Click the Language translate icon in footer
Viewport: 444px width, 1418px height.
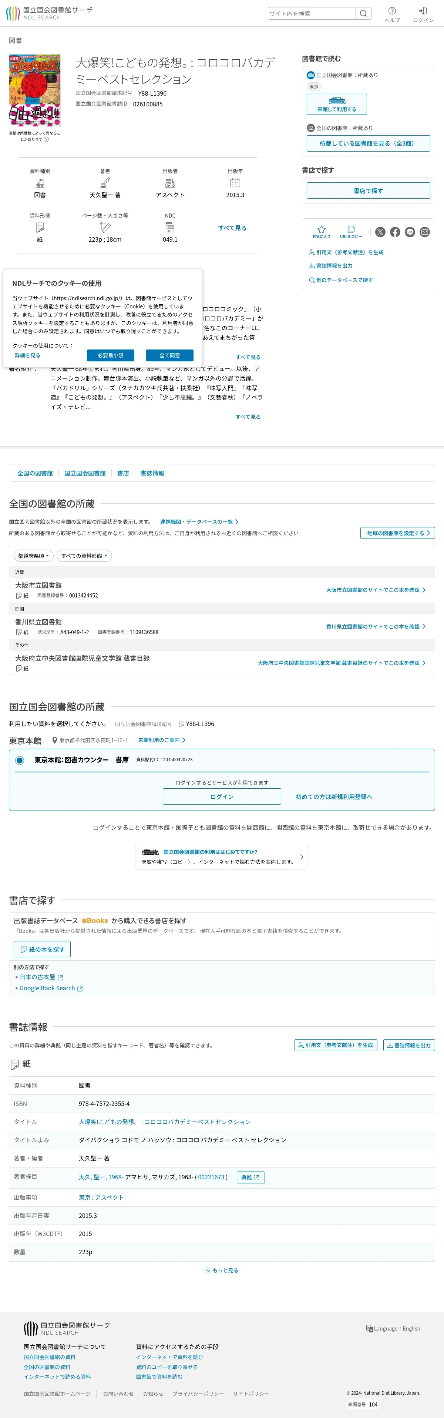369,1328
